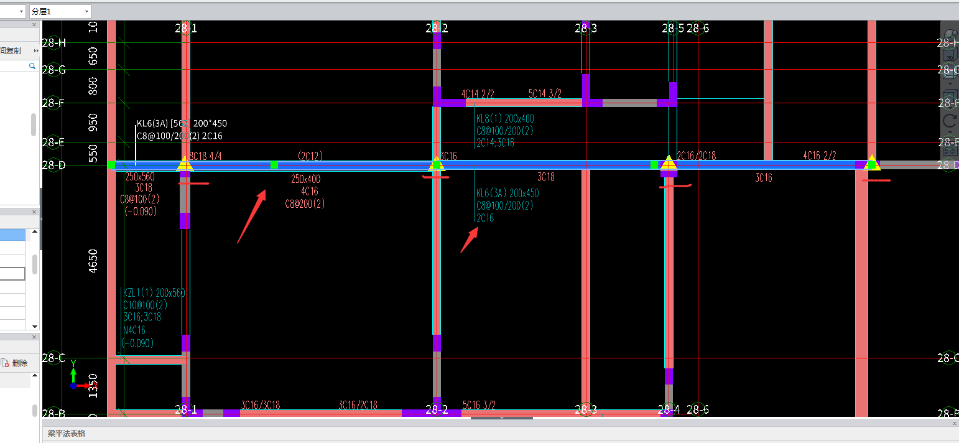Click the 层间复制 copy button
959x443 pixels.
coord(11,51)
